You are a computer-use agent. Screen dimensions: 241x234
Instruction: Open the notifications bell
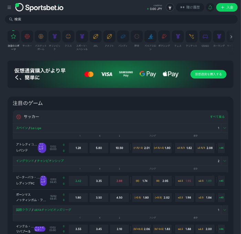pos(210,8)
